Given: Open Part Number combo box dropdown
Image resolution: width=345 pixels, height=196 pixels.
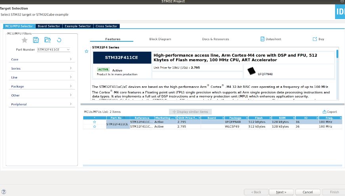Looking at the screenshot, I should 68,50.
